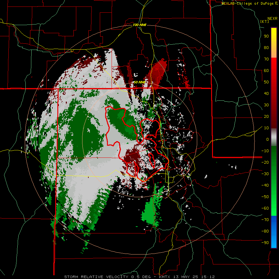Select the 0 knot scale label

coord(268,139)
